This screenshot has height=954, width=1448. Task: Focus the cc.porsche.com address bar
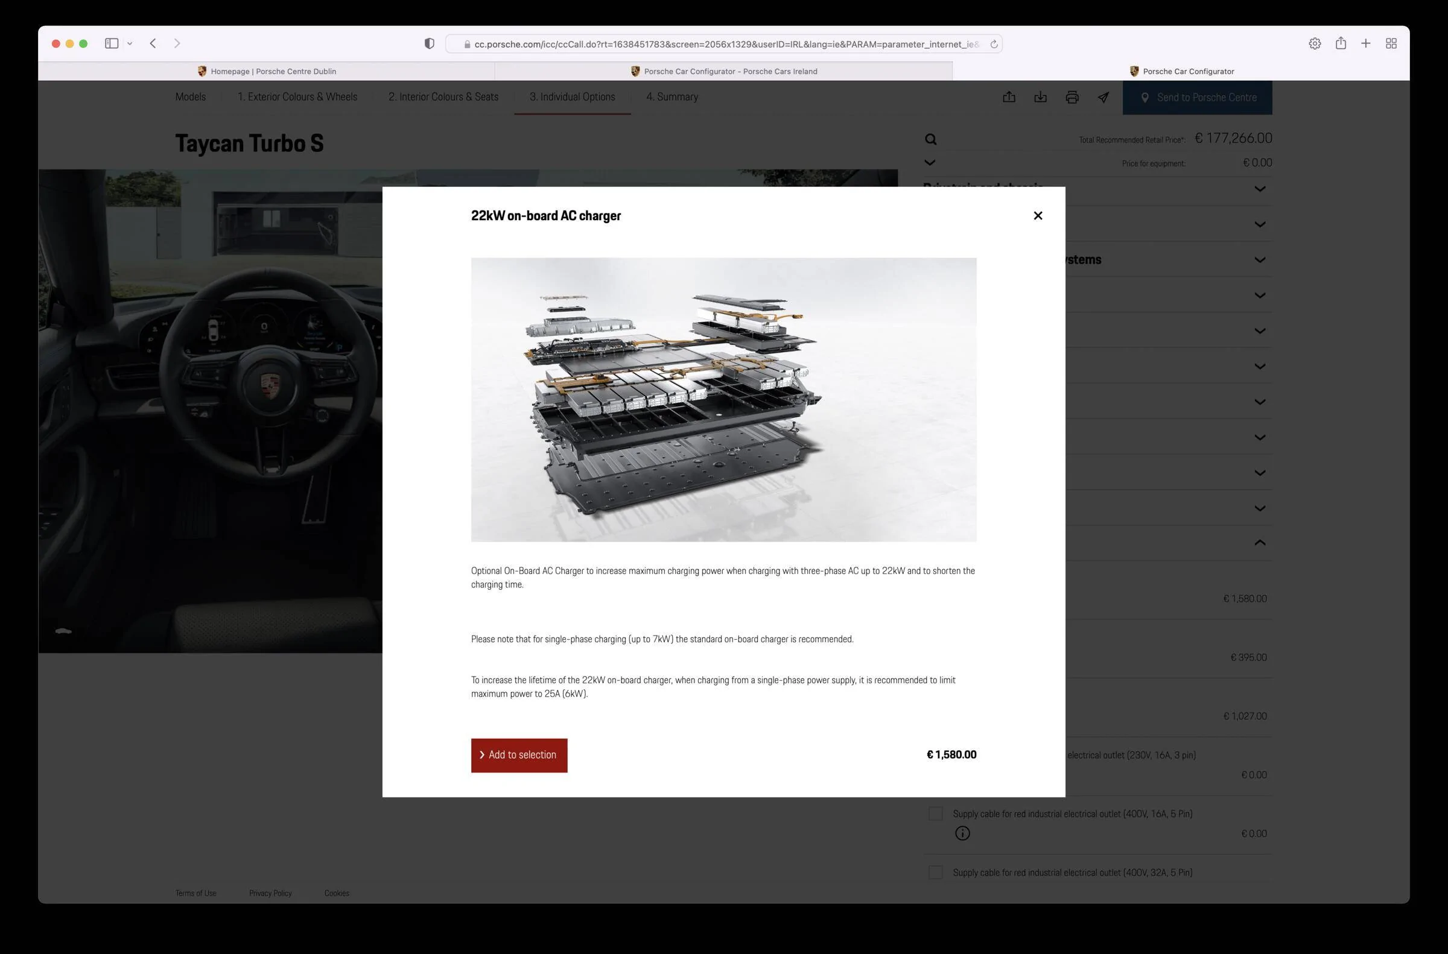click(x=723, y=44)
